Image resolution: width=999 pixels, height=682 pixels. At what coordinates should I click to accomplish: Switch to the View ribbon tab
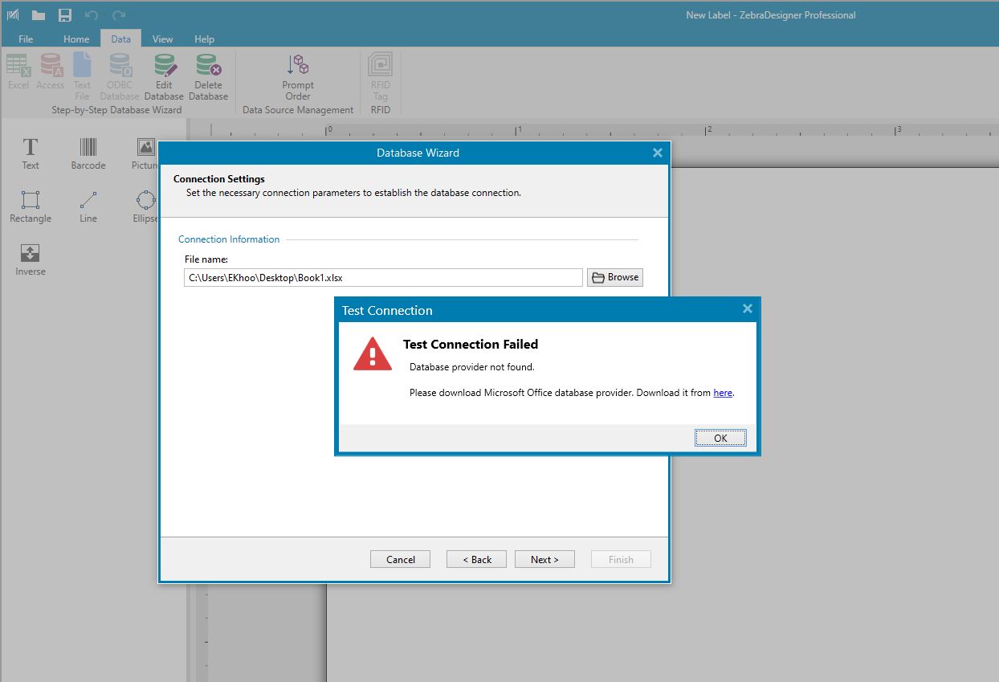pyautogui.click(x=163, y=39)
